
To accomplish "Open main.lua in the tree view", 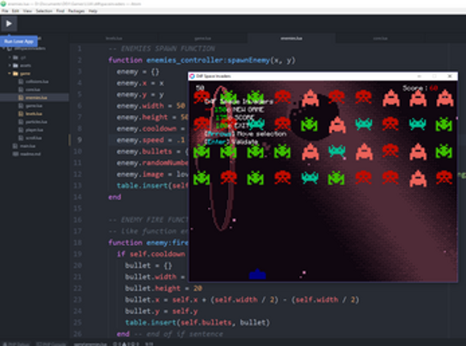I will click(27, 146).
